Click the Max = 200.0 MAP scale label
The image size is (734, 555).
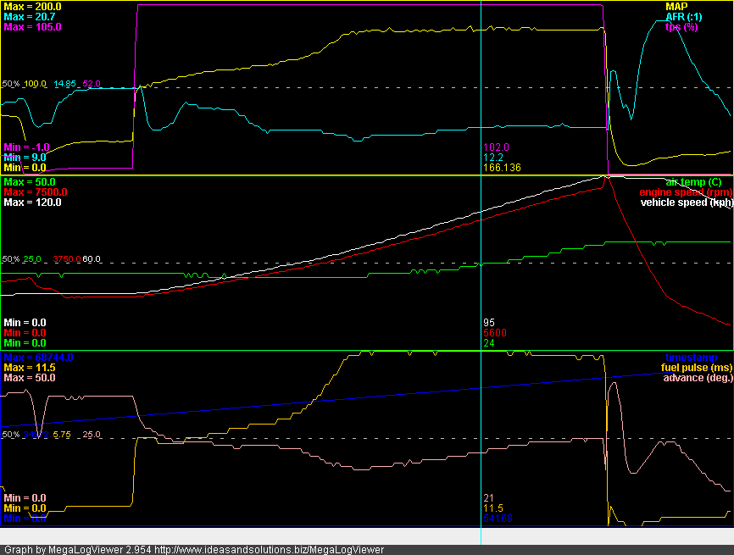(27, 7)
